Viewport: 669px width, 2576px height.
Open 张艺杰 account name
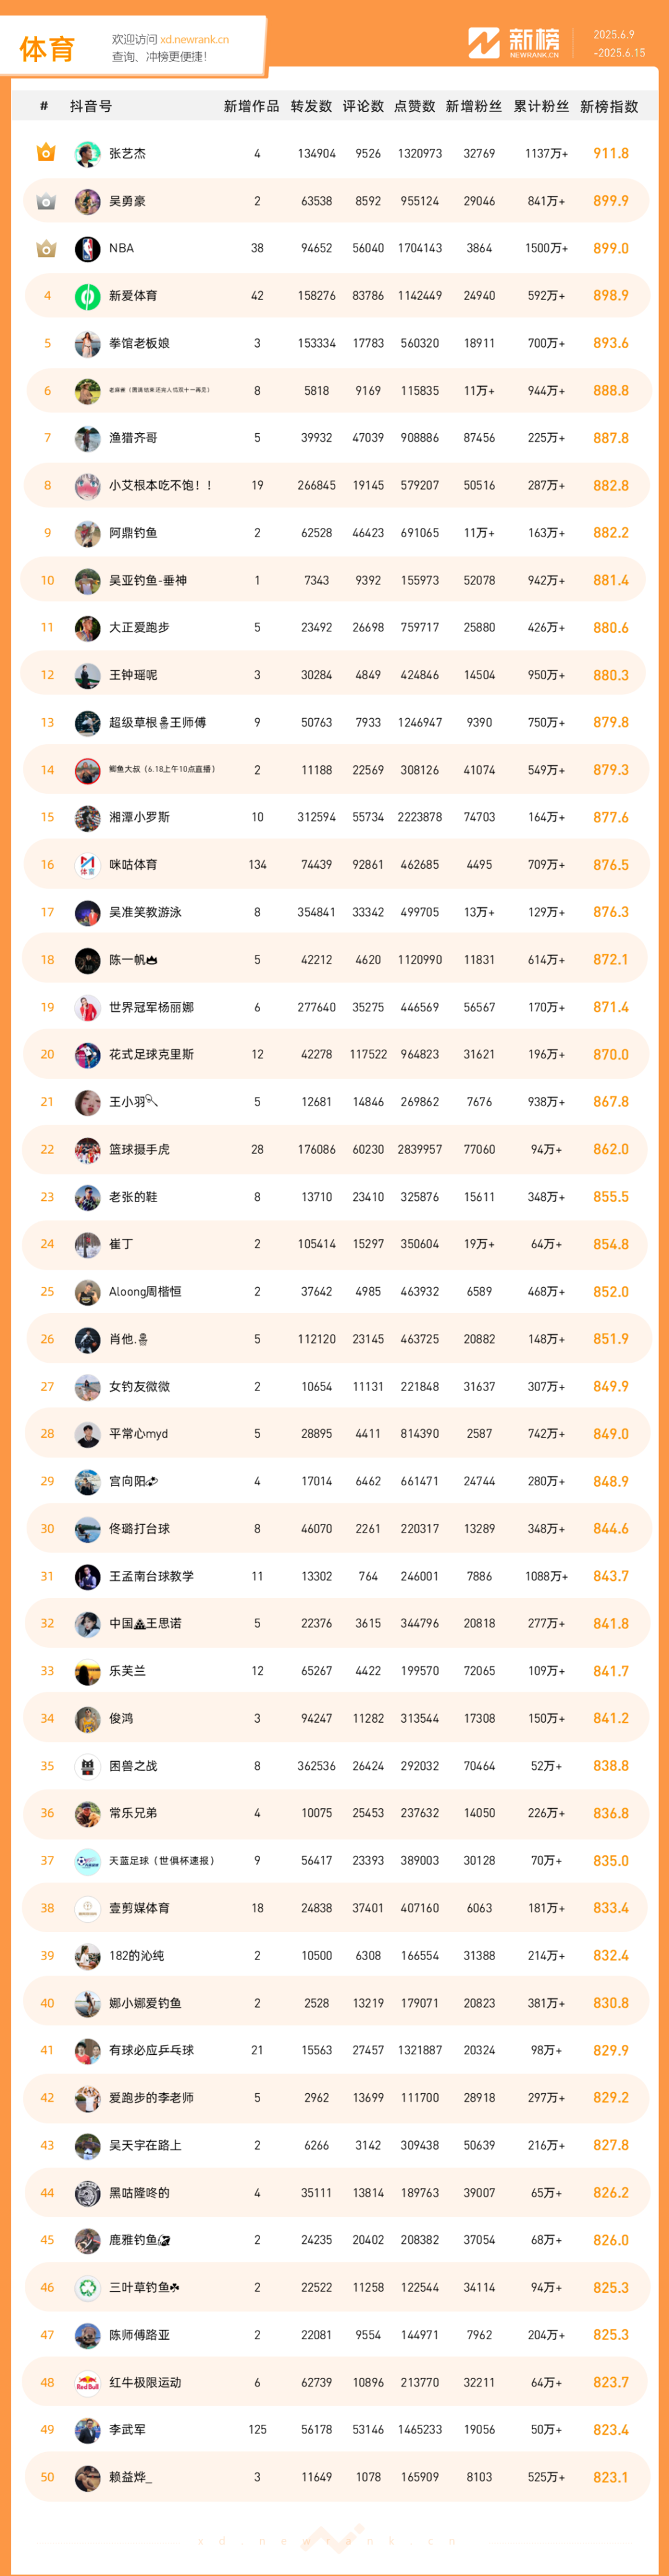pos(127,154)
